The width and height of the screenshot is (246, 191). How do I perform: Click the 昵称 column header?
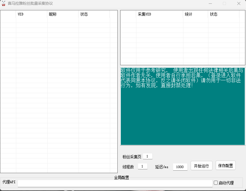(63, 14)
